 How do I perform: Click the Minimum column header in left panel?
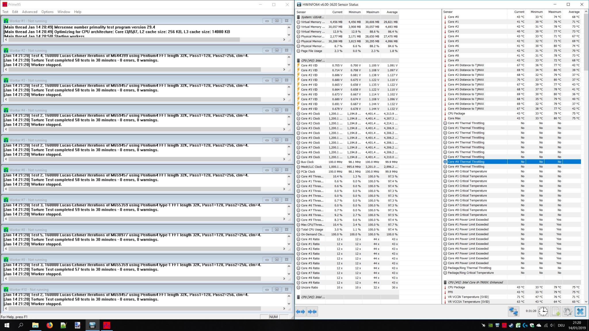[353, 12]
